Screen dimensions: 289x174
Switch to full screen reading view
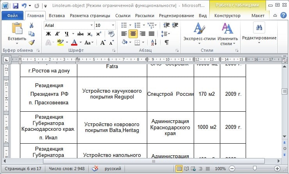click(x=186, y=169)
